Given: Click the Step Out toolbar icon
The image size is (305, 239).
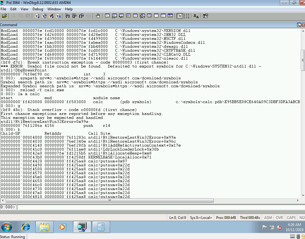Looking at the screenshot, I should pos(81,16).
